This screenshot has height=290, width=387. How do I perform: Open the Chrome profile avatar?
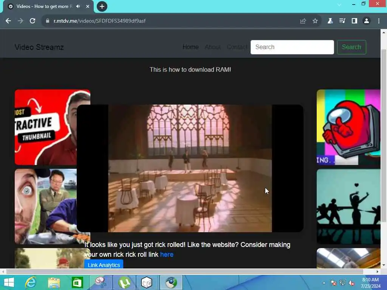(x=367, y=21)
